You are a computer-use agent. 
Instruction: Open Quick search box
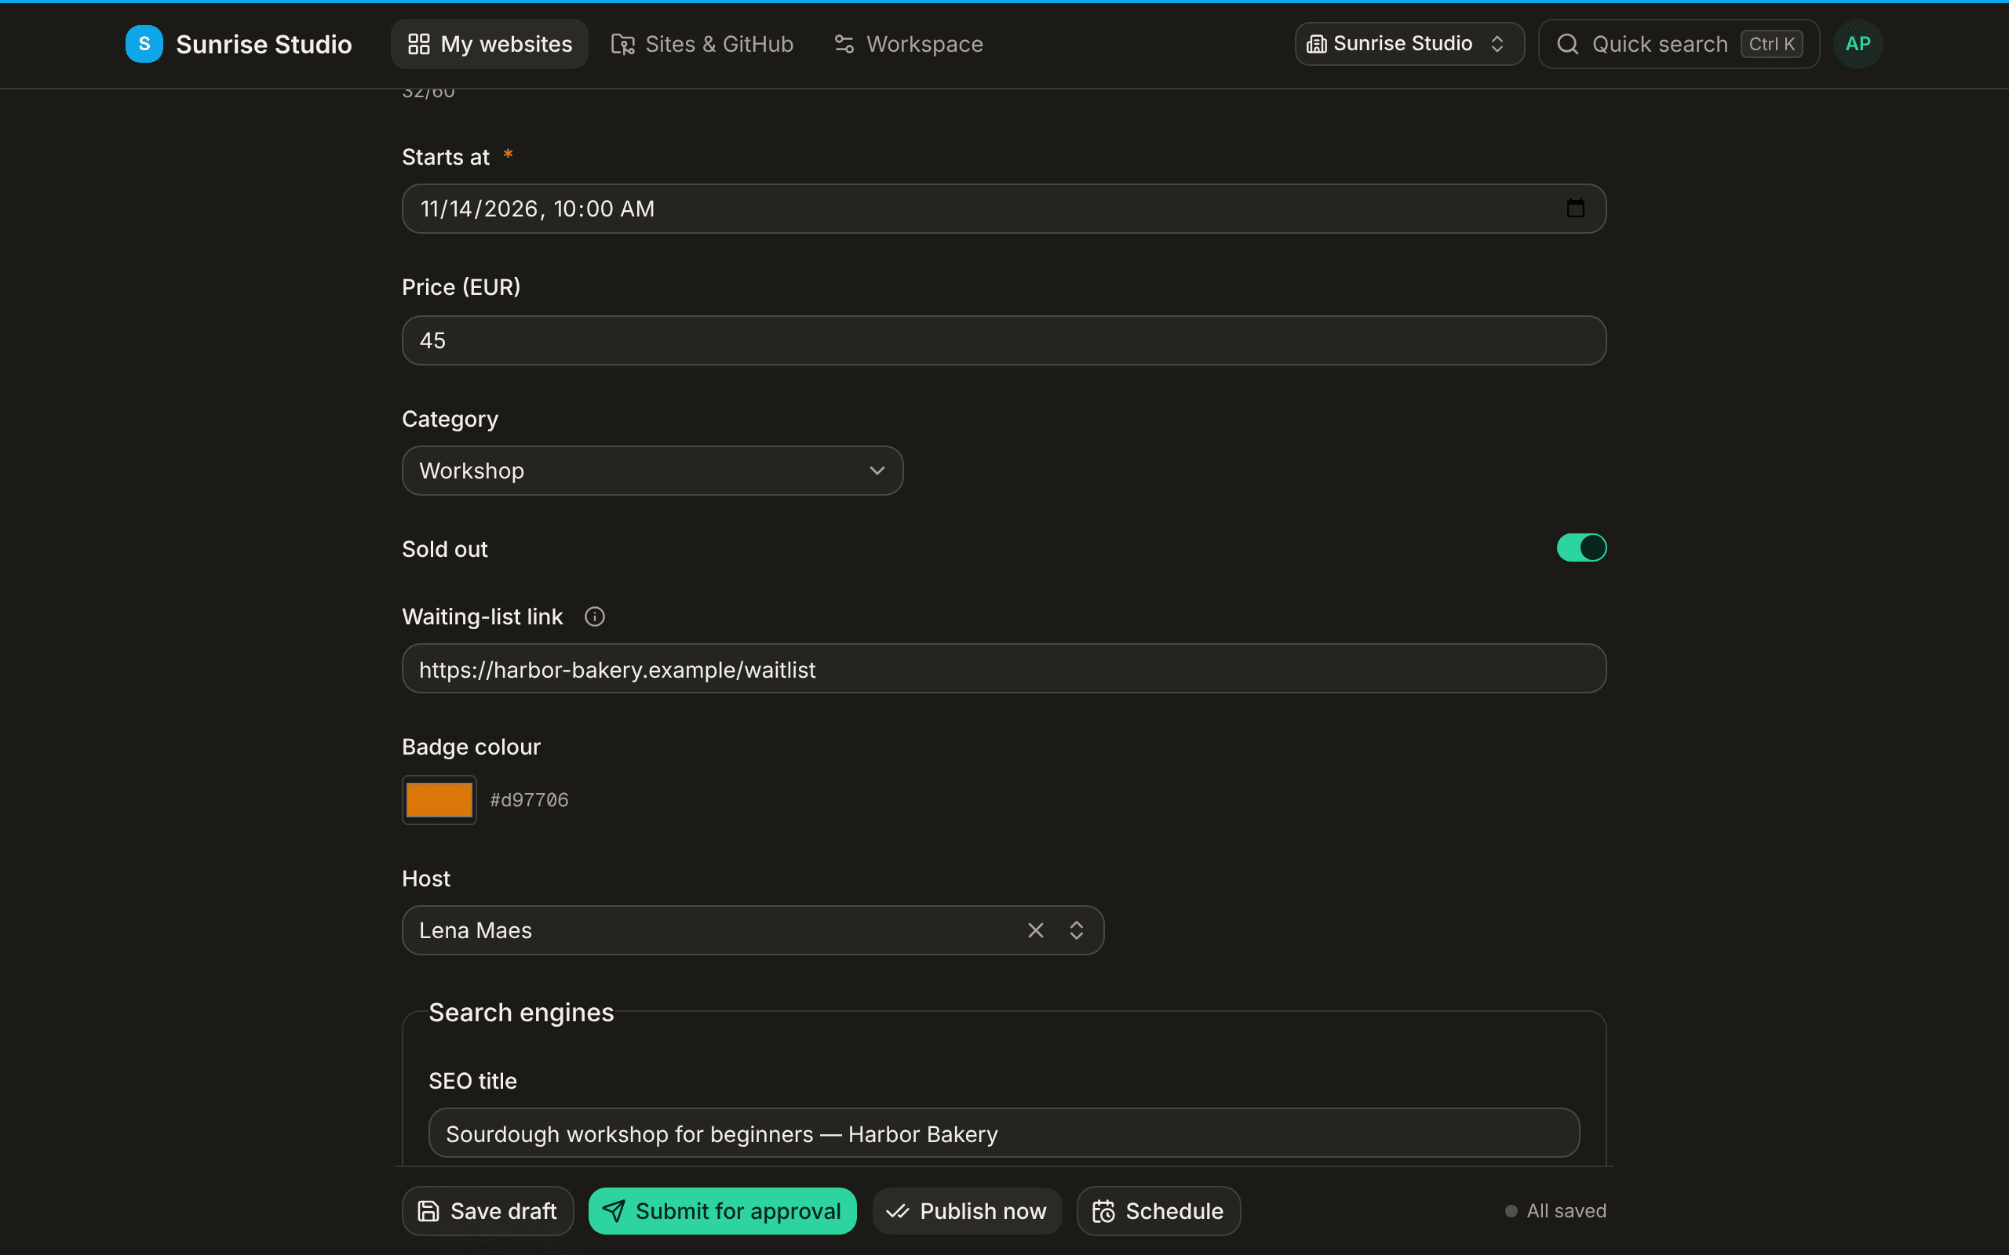click(1679, 44)
